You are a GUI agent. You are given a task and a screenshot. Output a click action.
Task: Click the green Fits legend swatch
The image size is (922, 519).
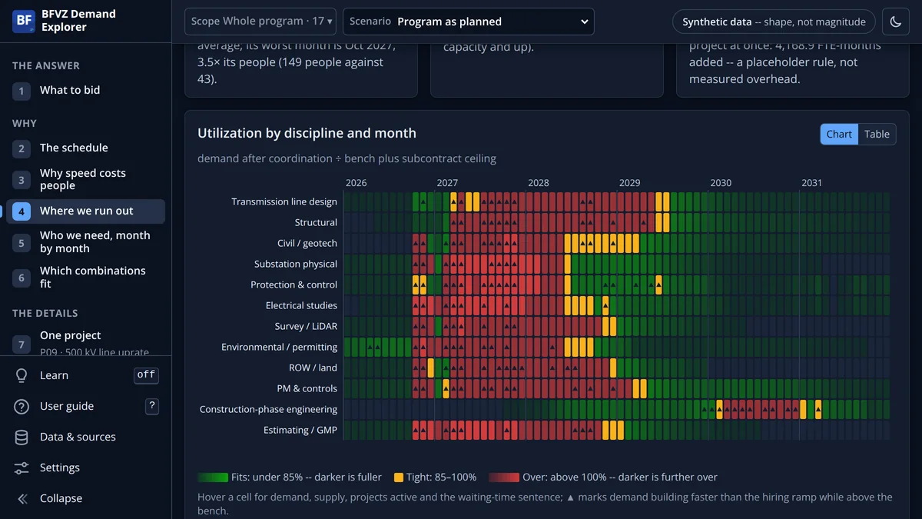coord(213,477)
